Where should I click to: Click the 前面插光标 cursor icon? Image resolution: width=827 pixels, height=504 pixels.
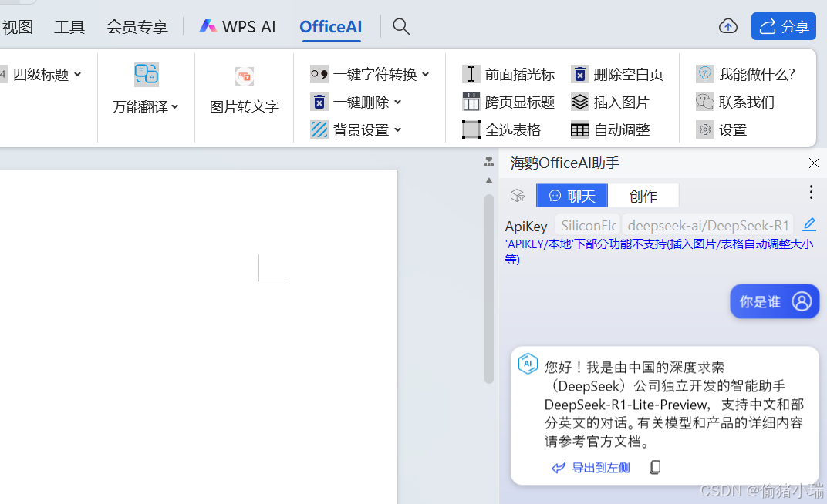pos(471,74)
